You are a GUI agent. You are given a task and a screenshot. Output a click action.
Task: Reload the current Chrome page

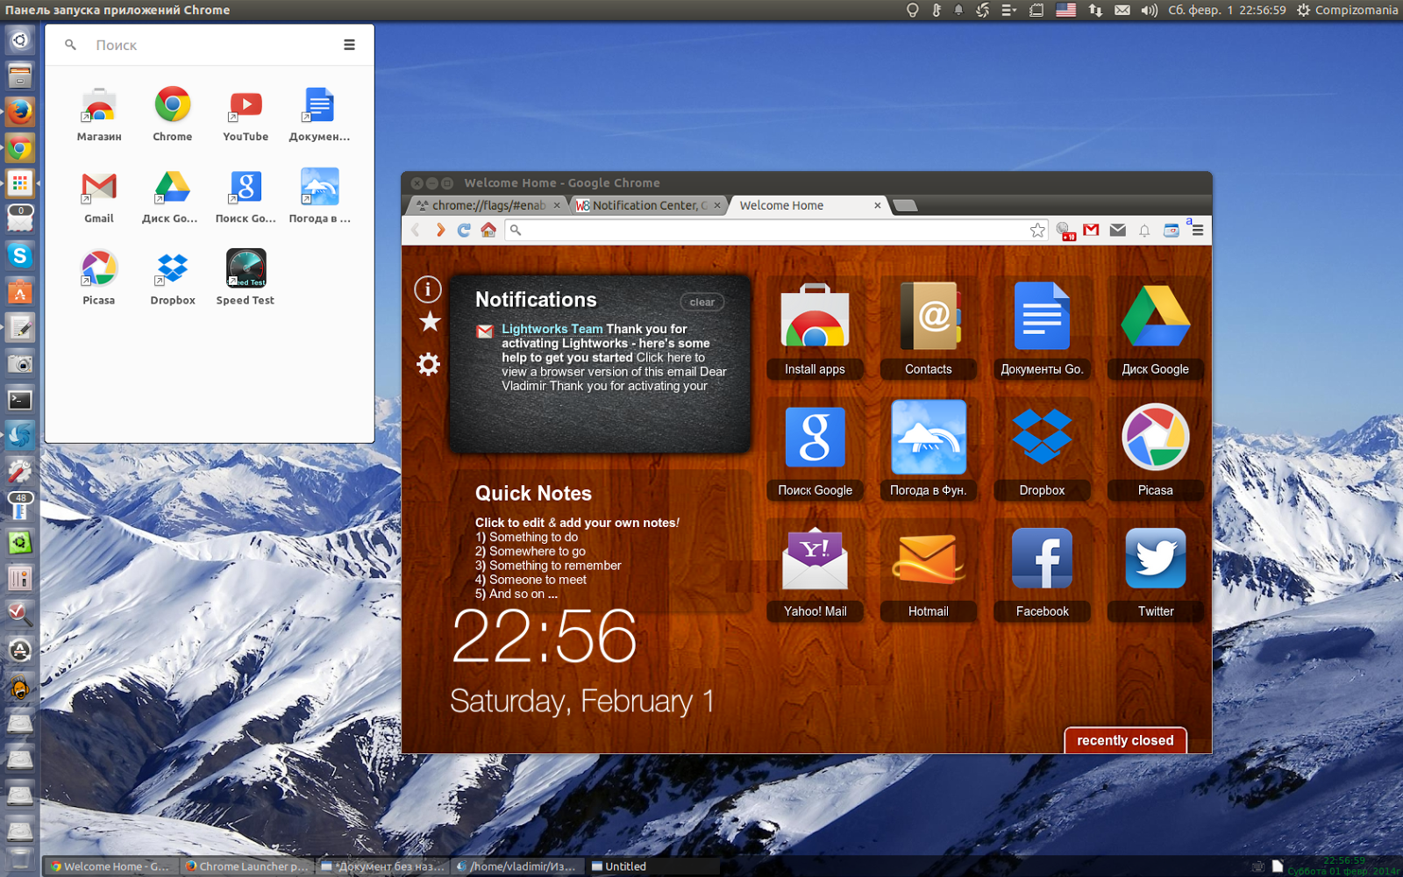tap(464, 230)
